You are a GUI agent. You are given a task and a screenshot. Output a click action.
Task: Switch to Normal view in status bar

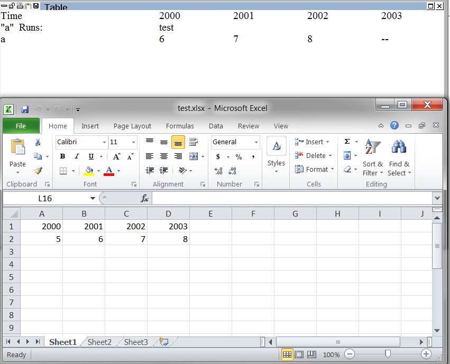coord(287,354)
